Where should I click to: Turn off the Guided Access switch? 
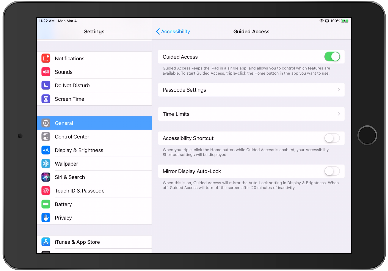coord(332,57)
